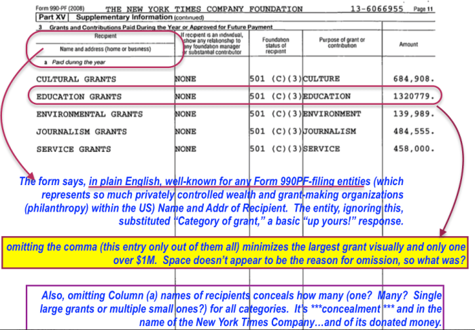Click the "a Paid during the year" line

pos(63,62)
